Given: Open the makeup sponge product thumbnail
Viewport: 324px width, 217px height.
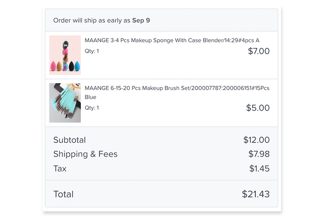Looking at the screenshot, I should tap(65, 55).
